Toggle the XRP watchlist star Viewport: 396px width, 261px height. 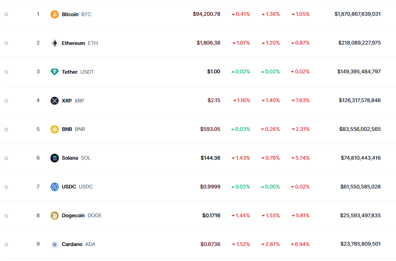click(6, 101)
